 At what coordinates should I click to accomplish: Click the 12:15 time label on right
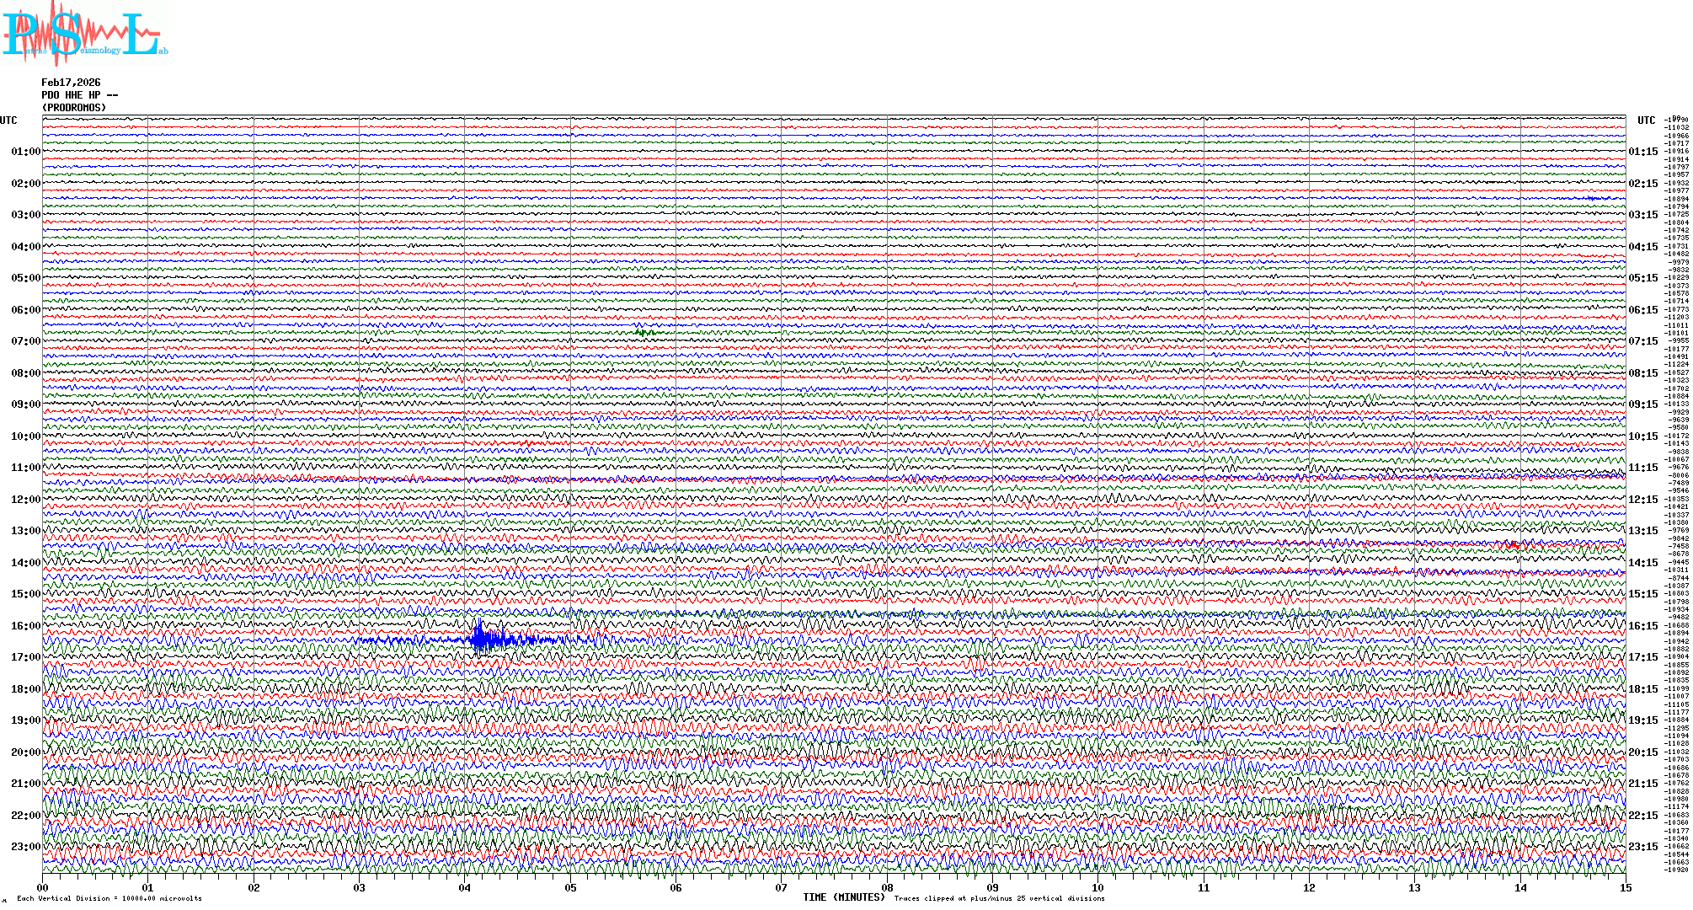coord(1642,500)
